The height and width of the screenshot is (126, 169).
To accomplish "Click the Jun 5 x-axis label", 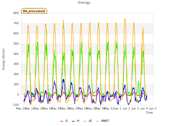I will click(153, 108).
